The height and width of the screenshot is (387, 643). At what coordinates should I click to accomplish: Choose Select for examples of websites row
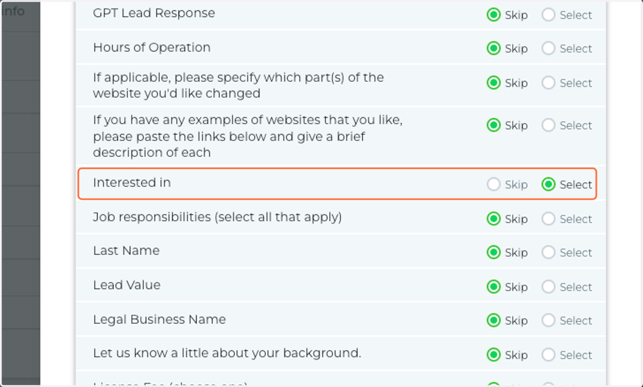click(548, 125)
